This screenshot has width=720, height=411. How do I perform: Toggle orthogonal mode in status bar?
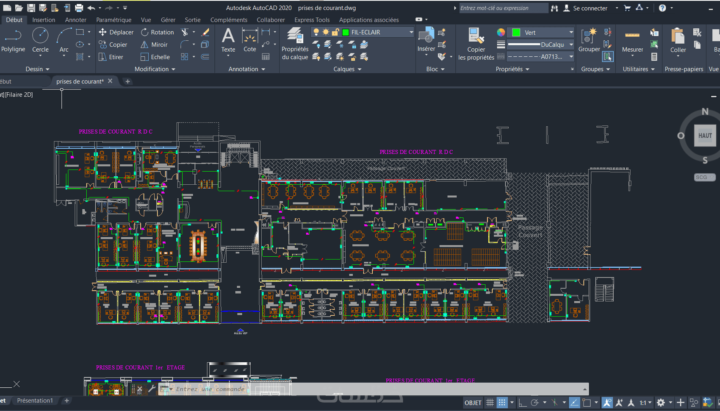pyautogui.click(x=523, y=403)
